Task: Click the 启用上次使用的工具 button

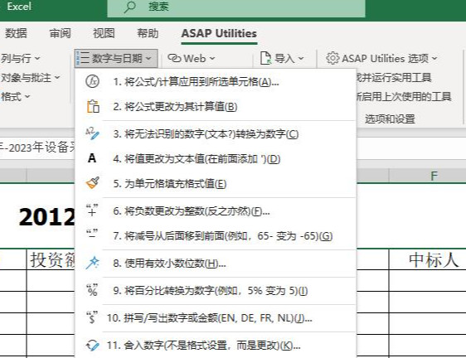Action: (x=404, y=97)
